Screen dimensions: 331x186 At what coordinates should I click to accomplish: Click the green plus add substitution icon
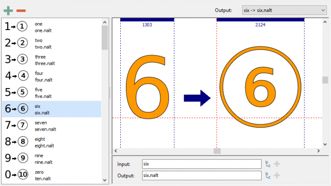(8, 10)
